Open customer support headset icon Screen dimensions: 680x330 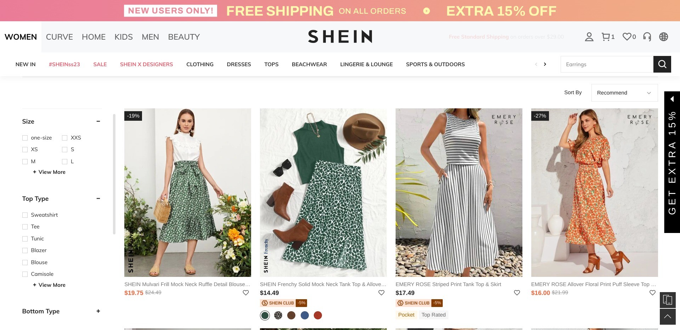tap(647, 37)
